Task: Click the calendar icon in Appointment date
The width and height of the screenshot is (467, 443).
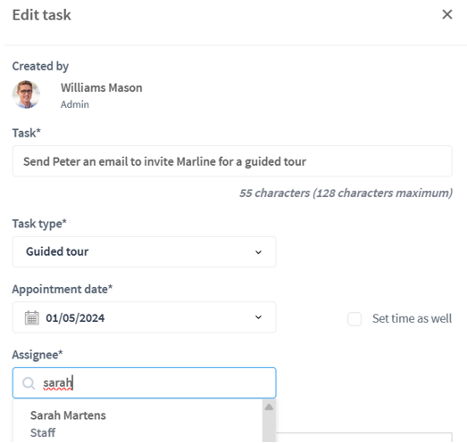Action: pos(31,318)
